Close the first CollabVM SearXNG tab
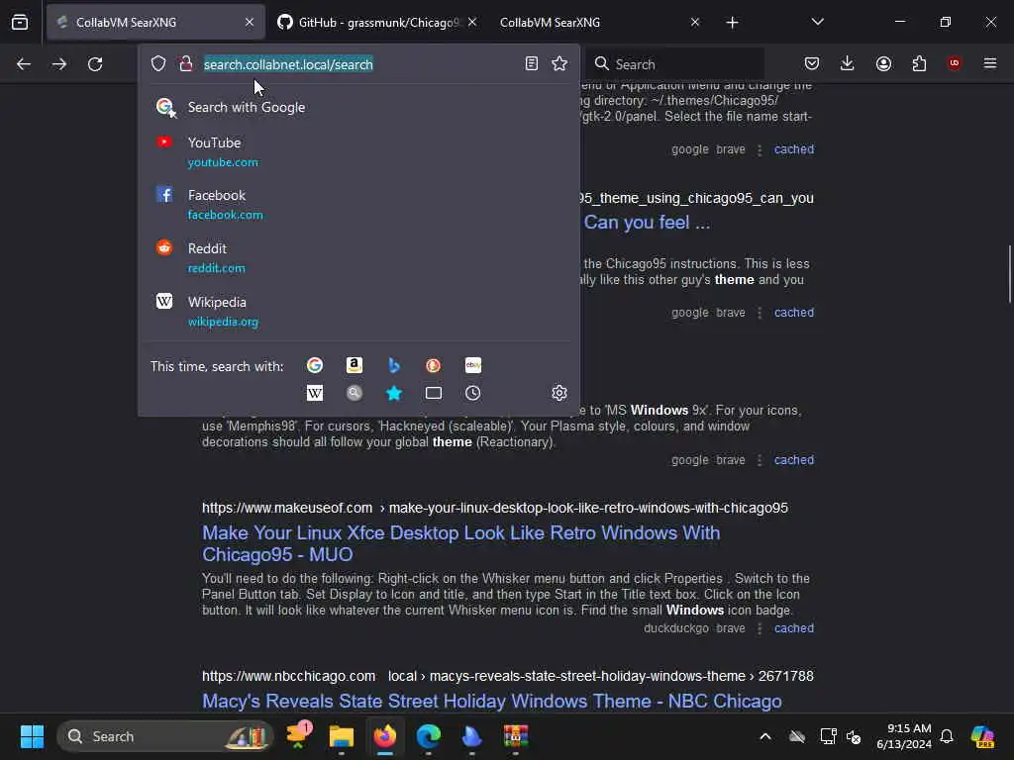Viewport: 1014px width, 760px height. click(250, 22)
